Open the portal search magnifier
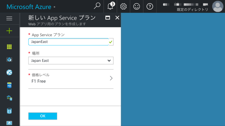 point(97,6)
